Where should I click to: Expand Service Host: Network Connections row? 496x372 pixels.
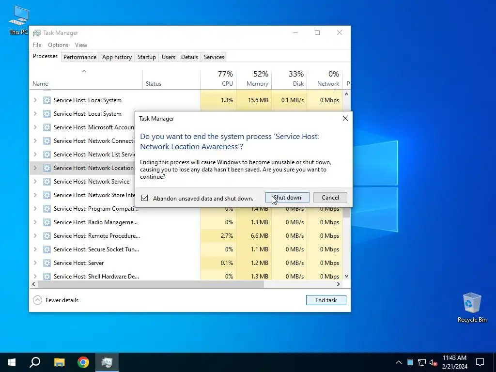35,141
